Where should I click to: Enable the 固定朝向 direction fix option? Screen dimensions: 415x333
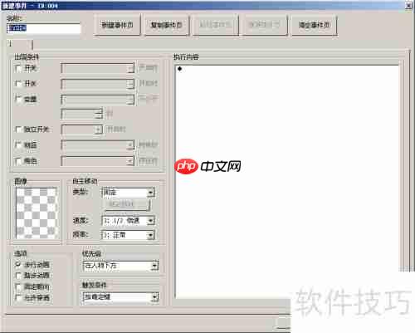(18, 286)
